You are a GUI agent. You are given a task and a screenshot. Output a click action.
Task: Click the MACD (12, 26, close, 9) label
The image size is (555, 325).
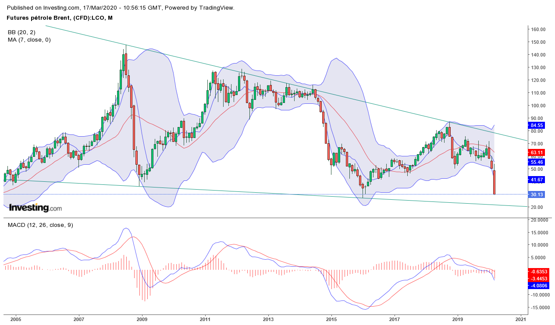(40, 225)
